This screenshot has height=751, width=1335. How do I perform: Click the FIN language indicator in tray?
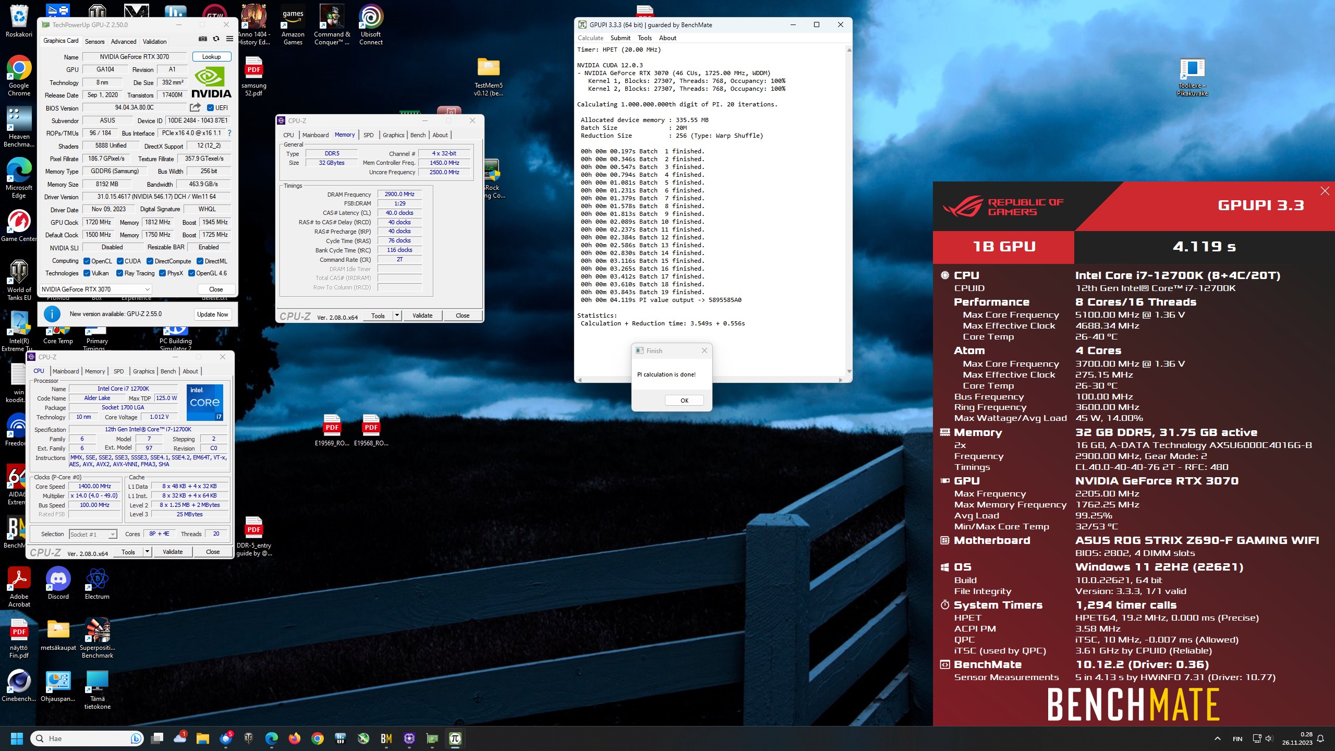[1237, 738]
